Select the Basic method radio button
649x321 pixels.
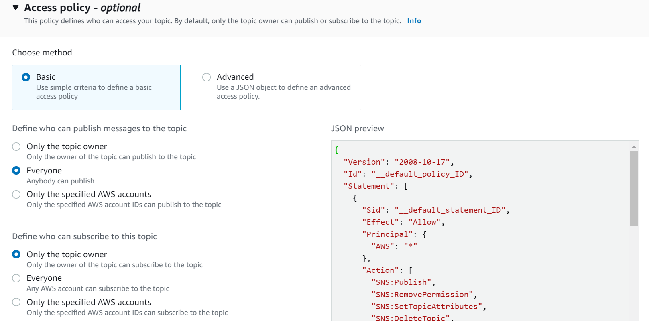(26, 77)
